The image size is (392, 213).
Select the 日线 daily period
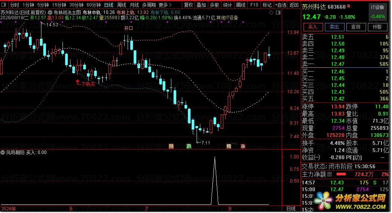(109, 5)
